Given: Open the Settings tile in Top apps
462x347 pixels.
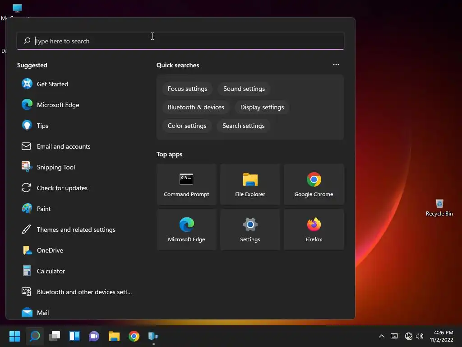Looking at the screenshot, I should 250,230.
